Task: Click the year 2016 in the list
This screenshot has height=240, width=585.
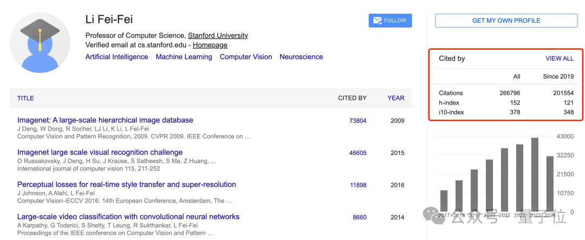Action: coord(398,185)
